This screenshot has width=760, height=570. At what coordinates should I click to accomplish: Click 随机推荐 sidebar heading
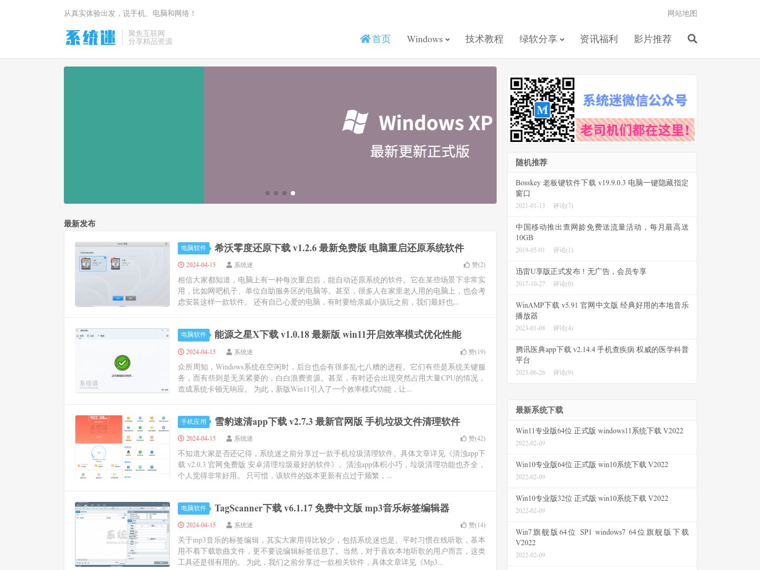(x=531, y=163)
